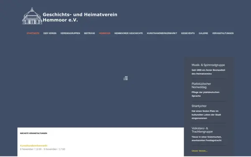Click the Geschichts- und Heimatverein Hemmoor e.V. title

[x=80, y=17]
